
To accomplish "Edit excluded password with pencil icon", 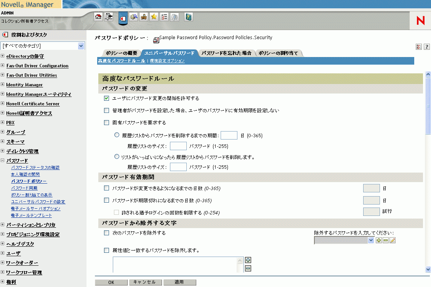I will pyautogui.click(x=393, y=240).
